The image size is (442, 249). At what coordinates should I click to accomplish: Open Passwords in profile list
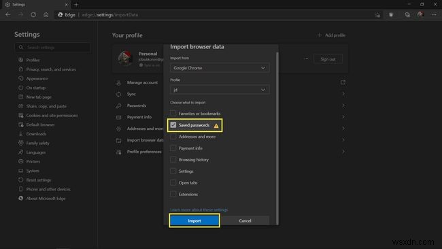pyautogui.click(x=137, y=105)
